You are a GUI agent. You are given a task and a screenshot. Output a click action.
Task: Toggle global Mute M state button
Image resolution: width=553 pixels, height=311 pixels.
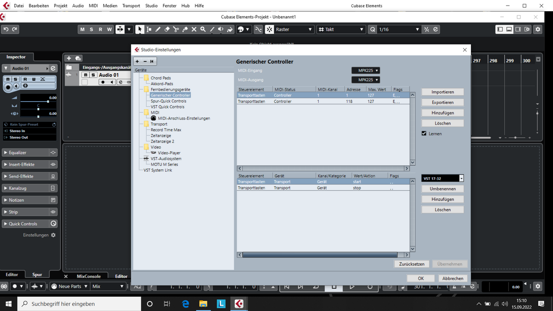point(82,29)
